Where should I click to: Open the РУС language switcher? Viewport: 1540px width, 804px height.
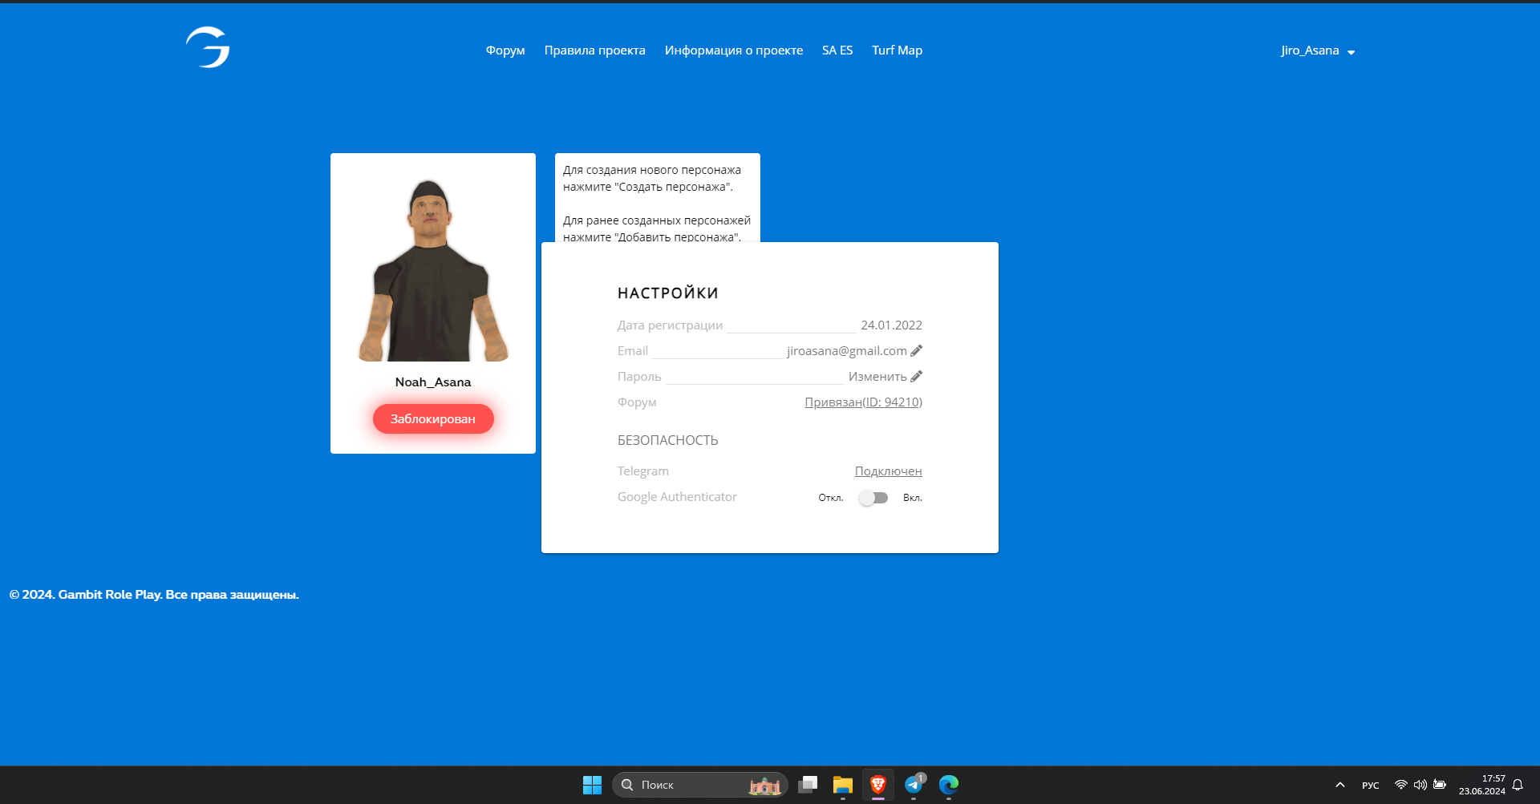click(x=1370, y=785)
